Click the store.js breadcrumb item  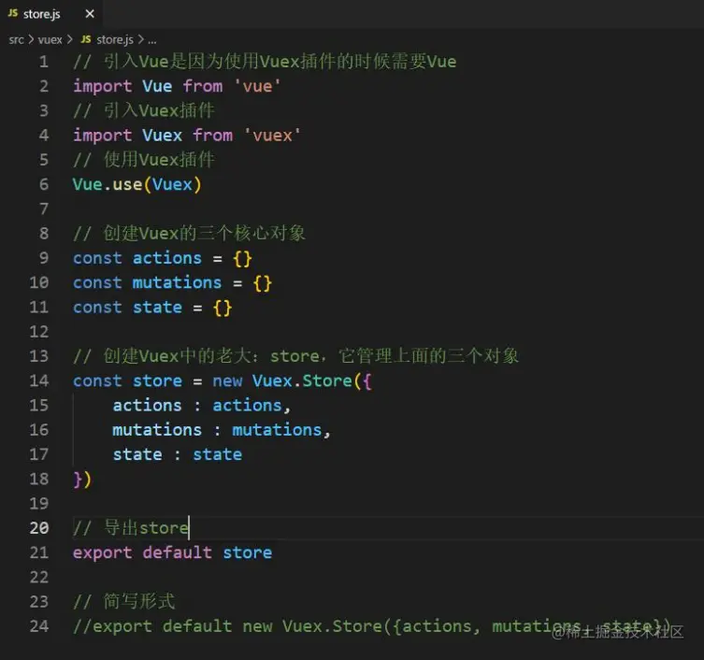[115, 40]
